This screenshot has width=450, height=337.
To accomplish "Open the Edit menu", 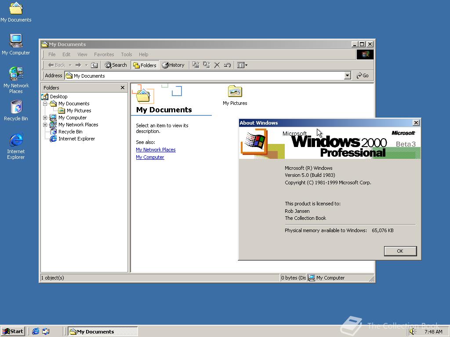I will (x=66, y=54).
